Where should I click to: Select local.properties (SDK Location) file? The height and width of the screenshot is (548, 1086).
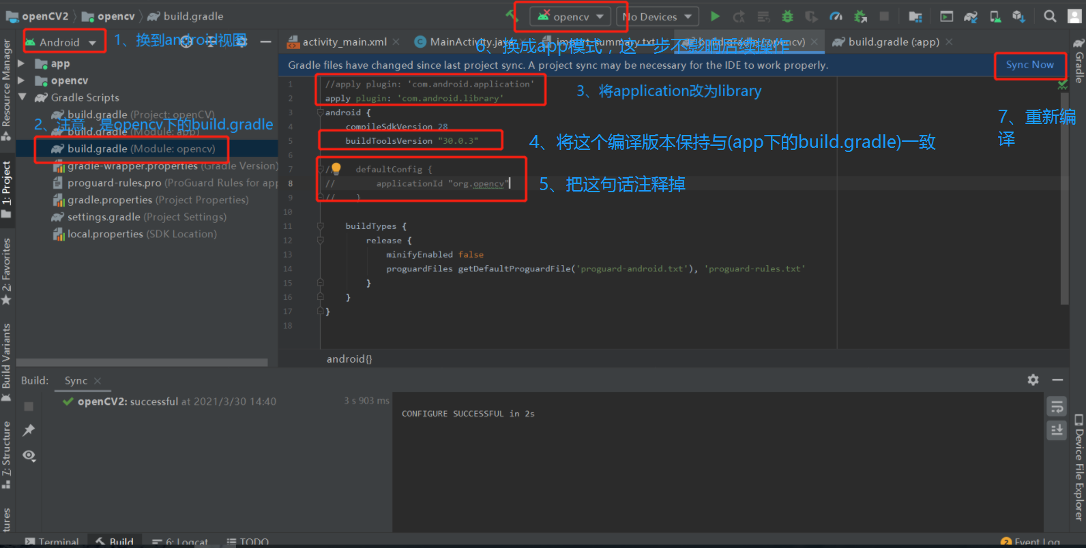(x=147, y=234)
